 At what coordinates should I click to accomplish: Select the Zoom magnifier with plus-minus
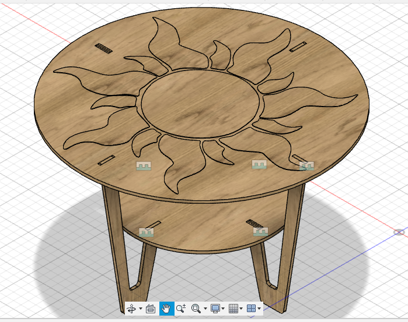[x=181, y=309]
